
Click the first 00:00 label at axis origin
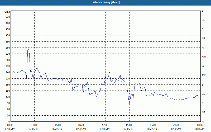[x=10, y=125]
